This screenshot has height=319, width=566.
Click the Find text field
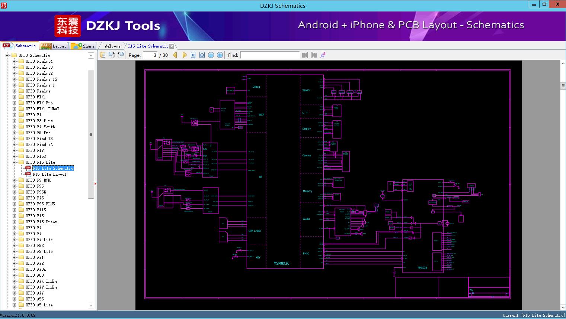[x=270, y=55]
